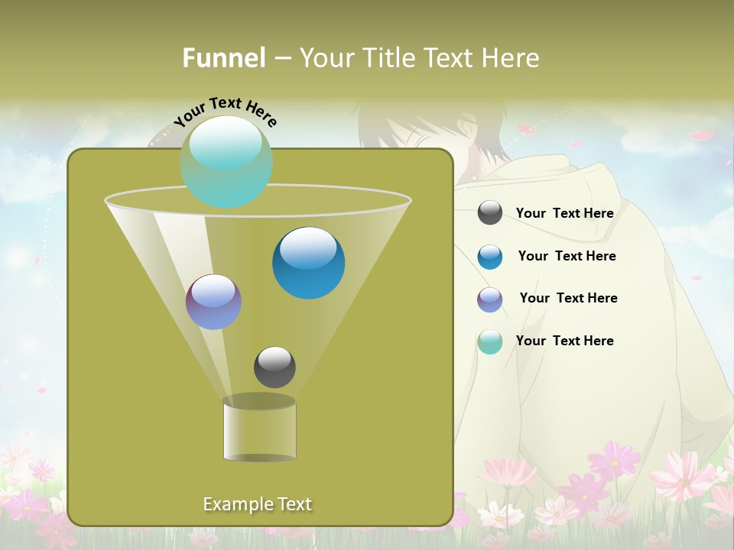Click the 'Example Text' label

pyautogui.click(x=258, y=504)
